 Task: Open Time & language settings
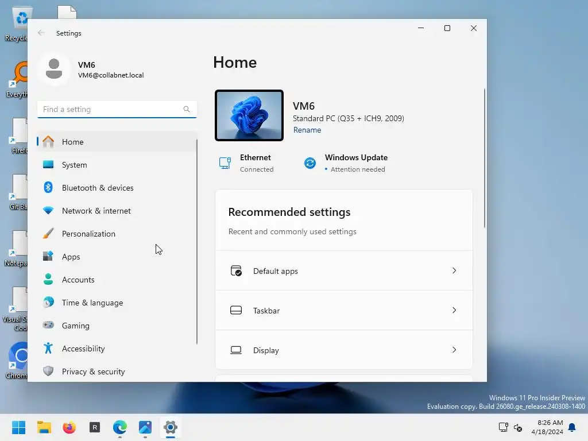[117, 302]
